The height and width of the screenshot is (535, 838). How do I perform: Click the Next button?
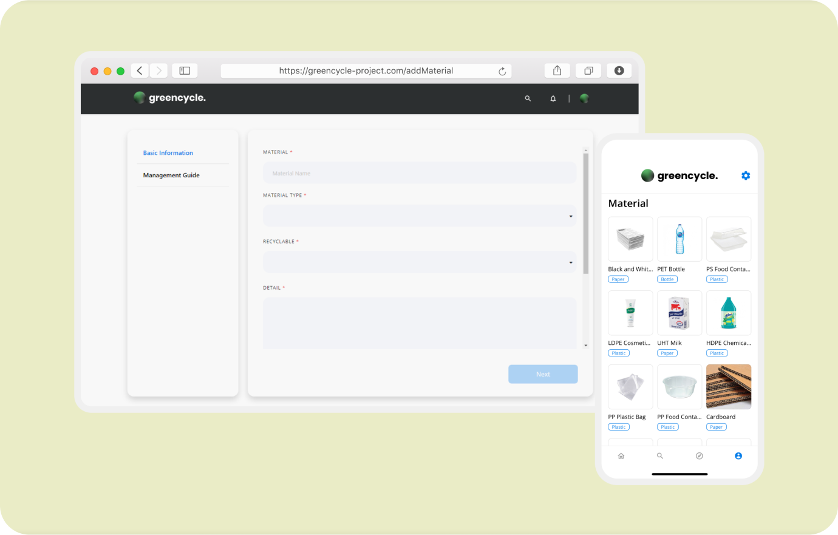(543, 374)
